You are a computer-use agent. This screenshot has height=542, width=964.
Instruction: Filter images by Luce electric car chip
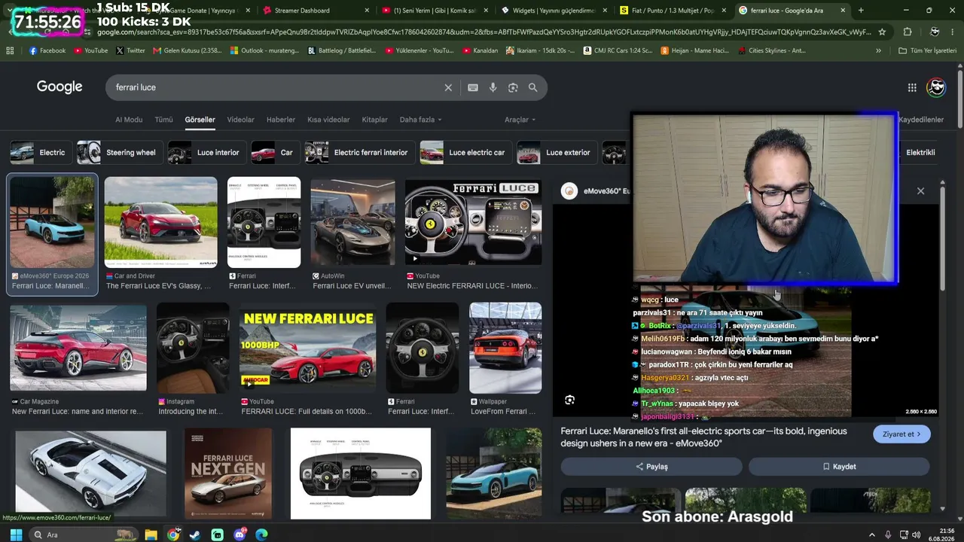click(465, 152)
